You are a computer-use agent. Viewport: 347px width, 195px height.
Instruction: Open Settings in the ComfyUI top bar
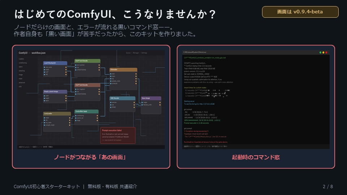[144, 53]
